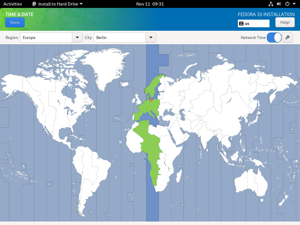This screenshot has height=225, width=300.
Task: Open the Install to Hard Drive menu
Action: click(x=58, y=4)
